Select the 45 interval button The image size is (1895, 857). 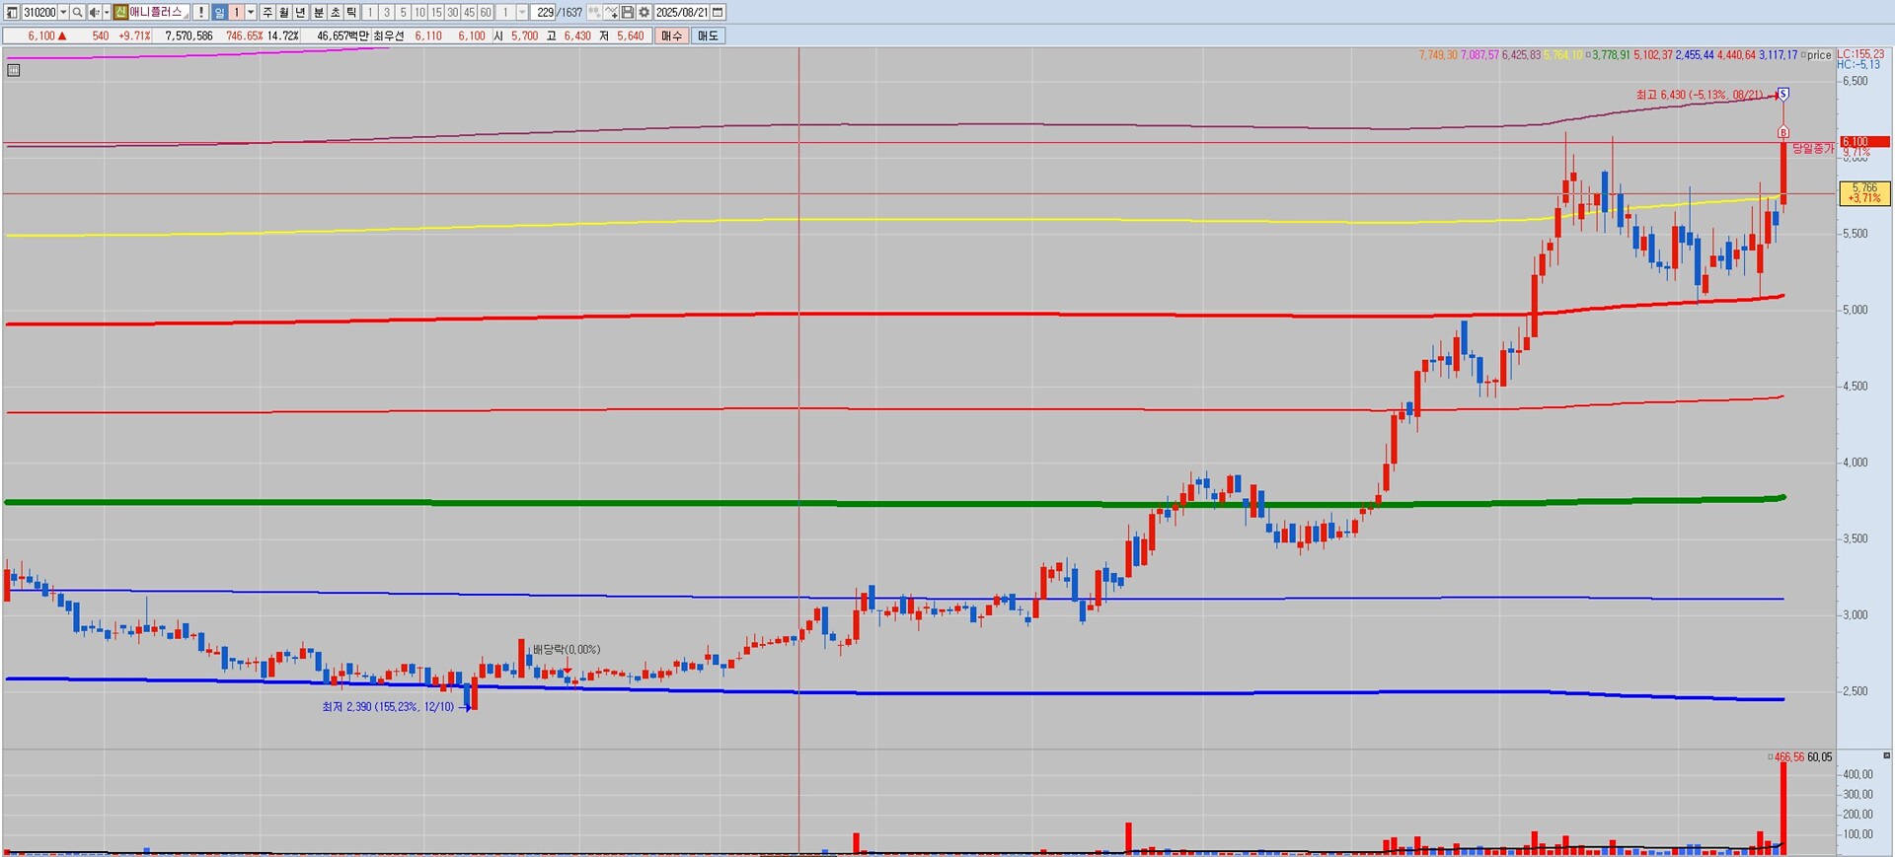point(470,12)
